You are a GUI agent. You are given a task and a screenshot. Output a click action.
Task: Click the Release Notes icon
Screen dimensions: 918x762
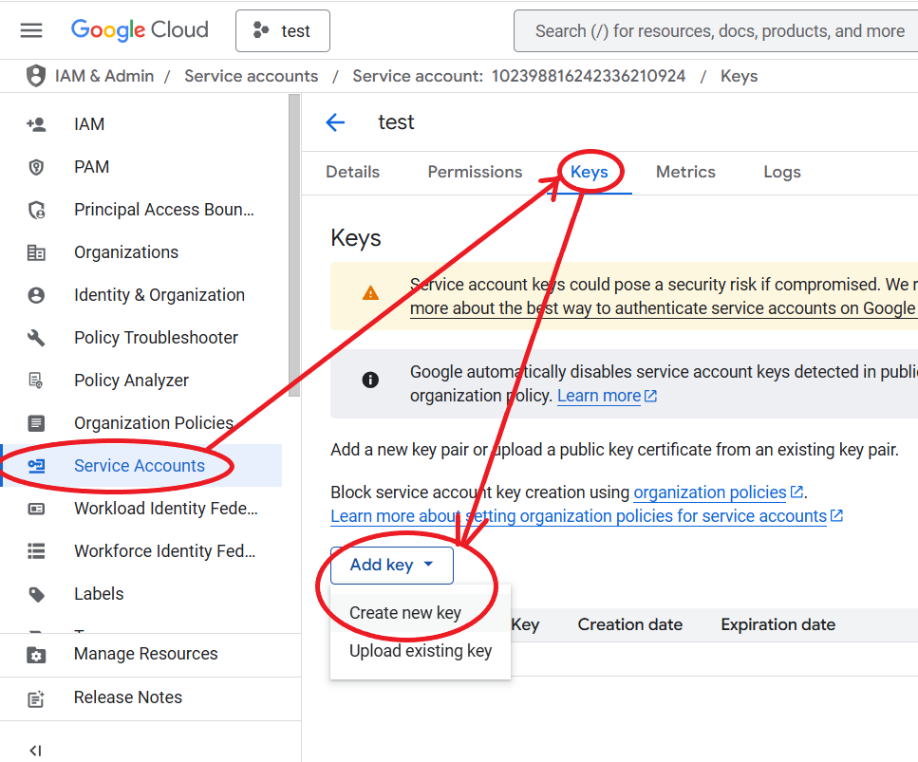pos(36,698)
